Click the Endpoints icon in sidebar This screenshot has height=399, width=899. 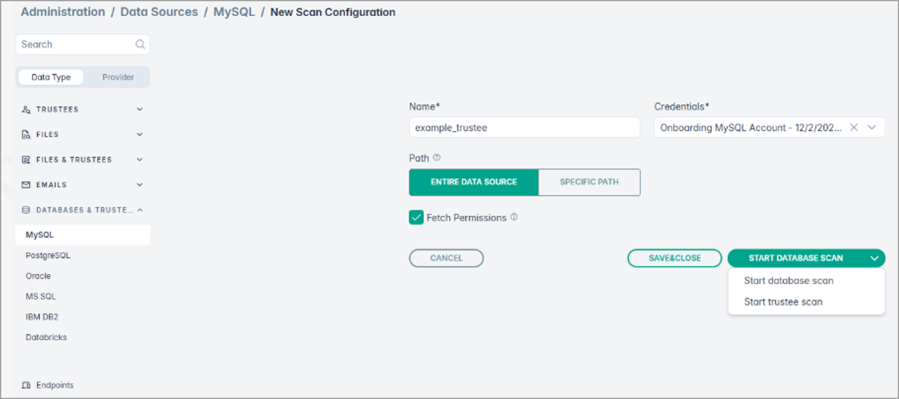[x=26, y=386]
